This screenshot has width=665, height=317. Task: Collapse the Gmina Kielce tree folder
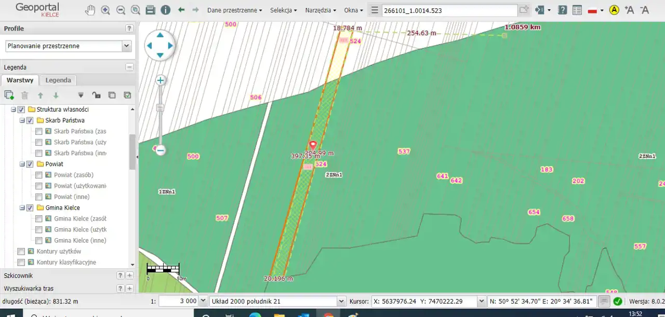22,208
